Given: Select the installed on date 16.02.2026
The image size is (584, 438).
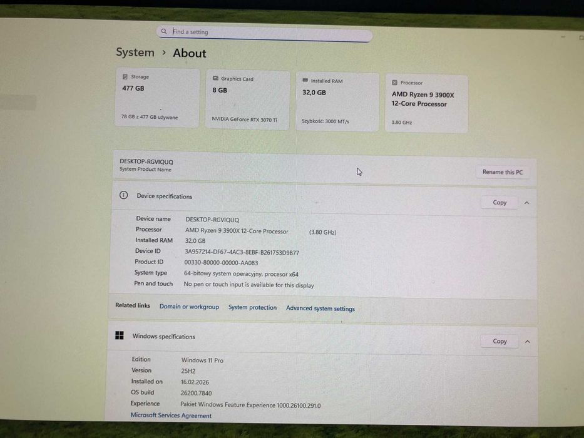Looking at the screenshot, I should (x=195, y=382).
